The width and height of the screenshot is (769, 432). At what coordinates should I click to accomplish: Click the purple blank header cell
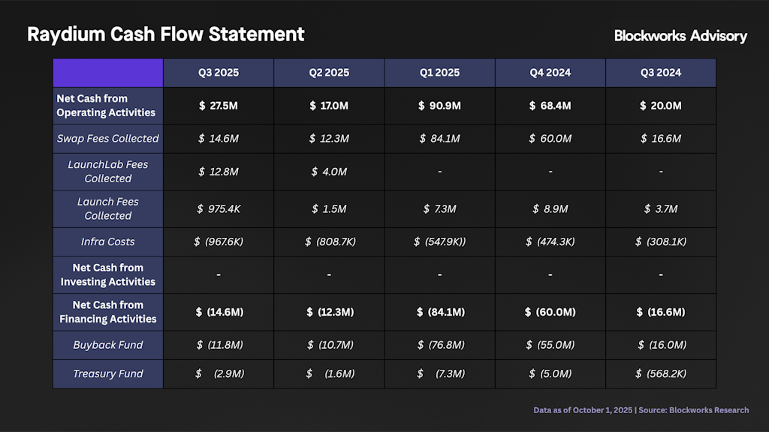(108, 73)
